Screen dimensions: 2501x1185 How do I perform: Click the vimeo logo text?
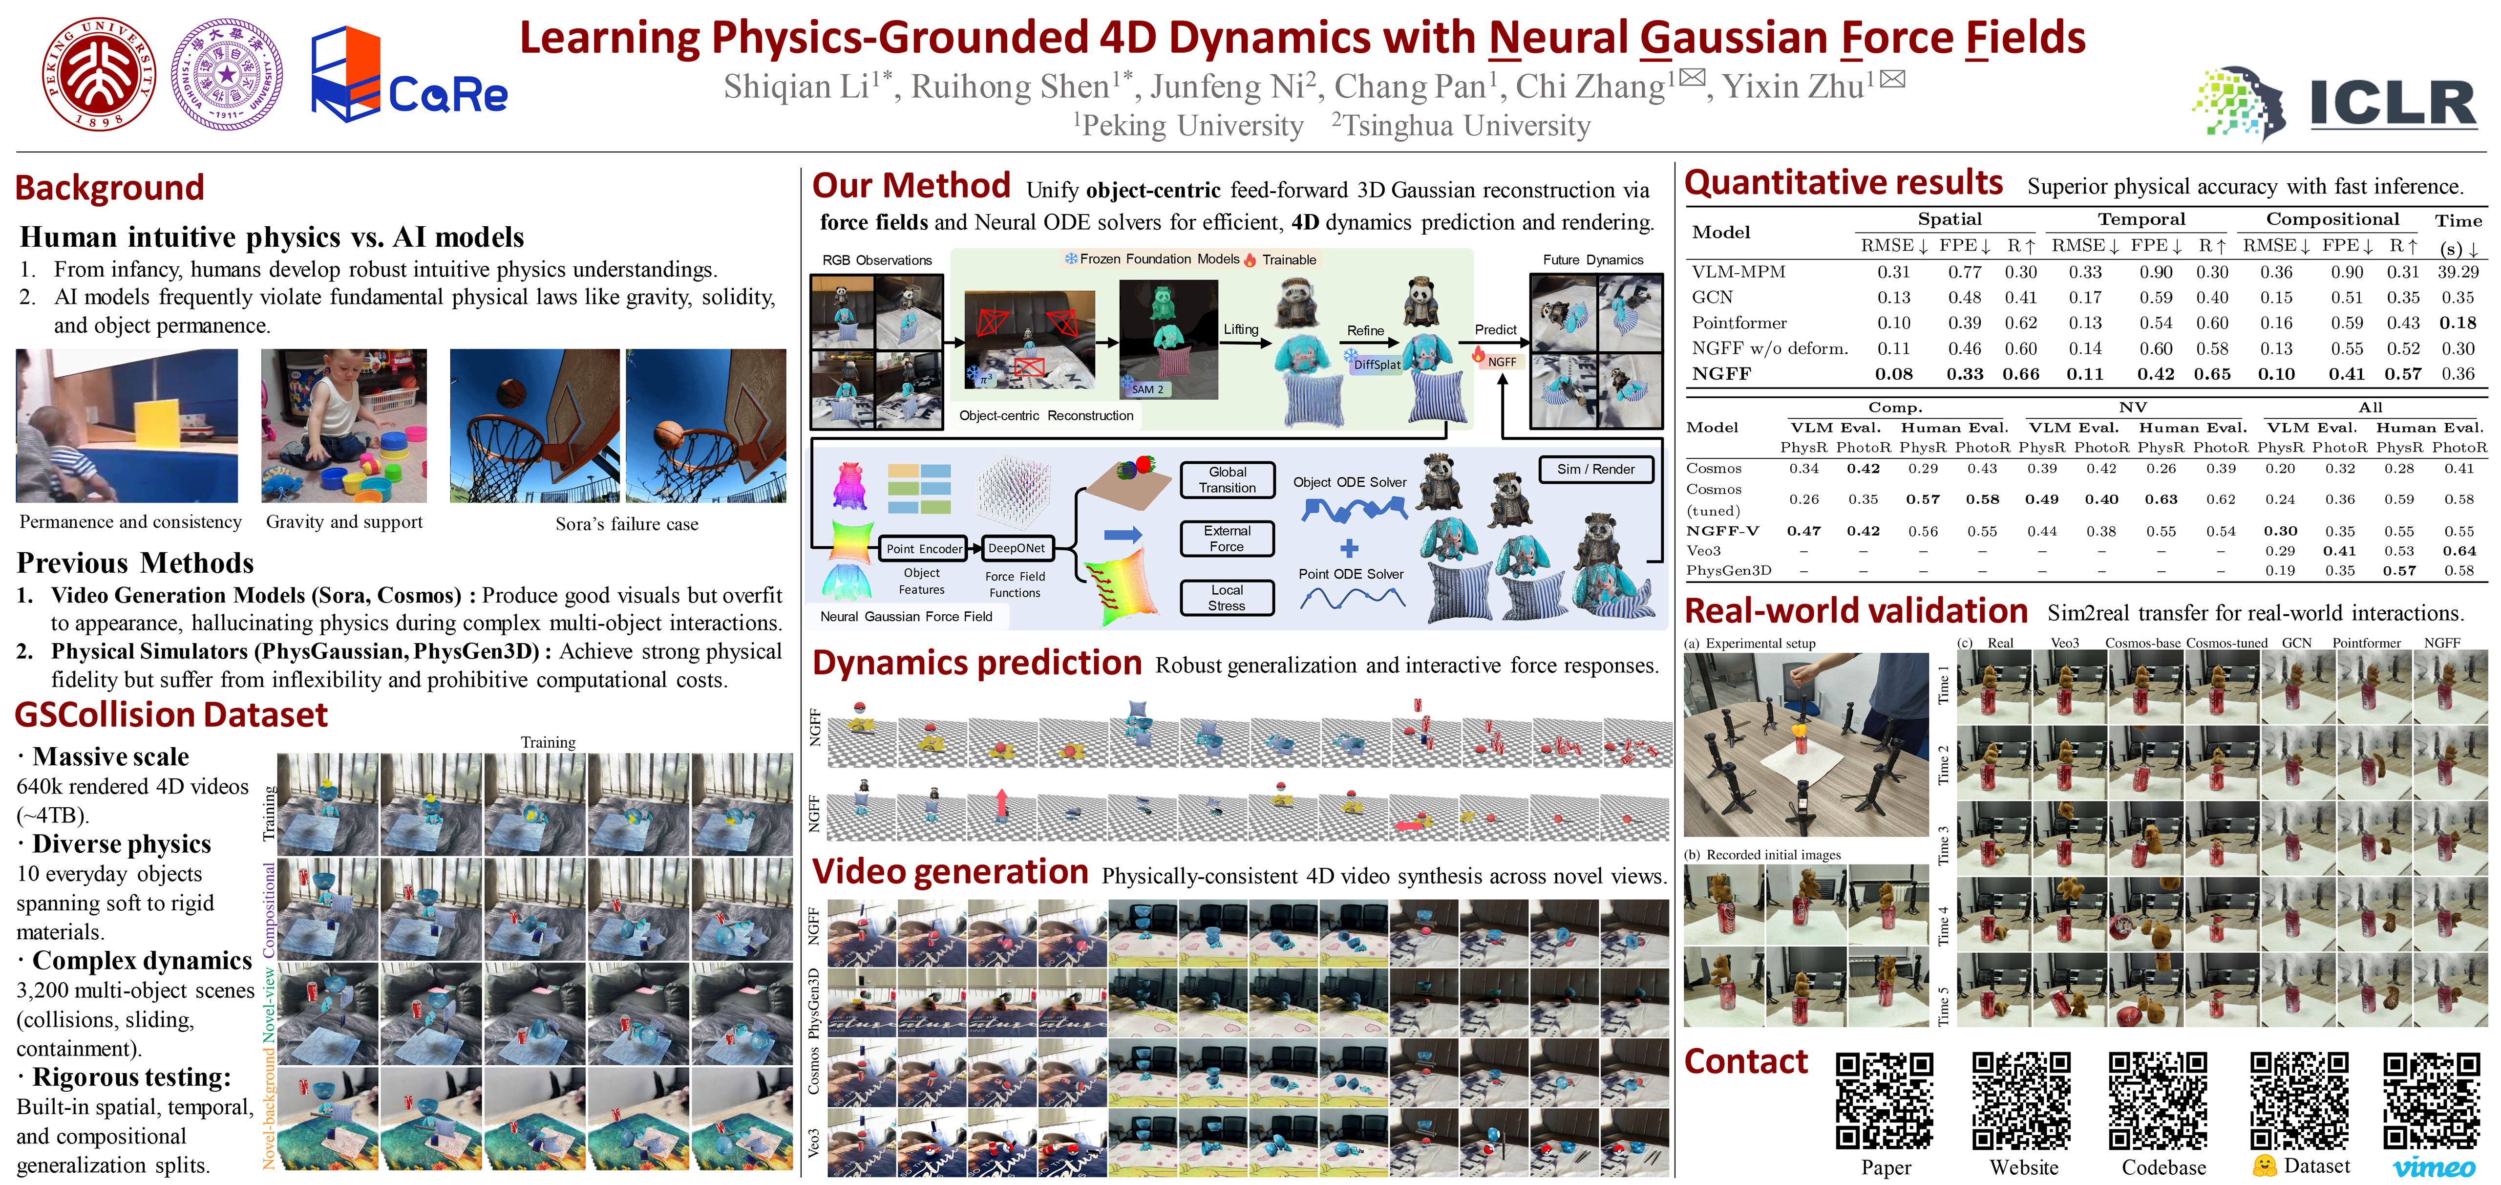pyautogui.click(x=2433, y=1166)
